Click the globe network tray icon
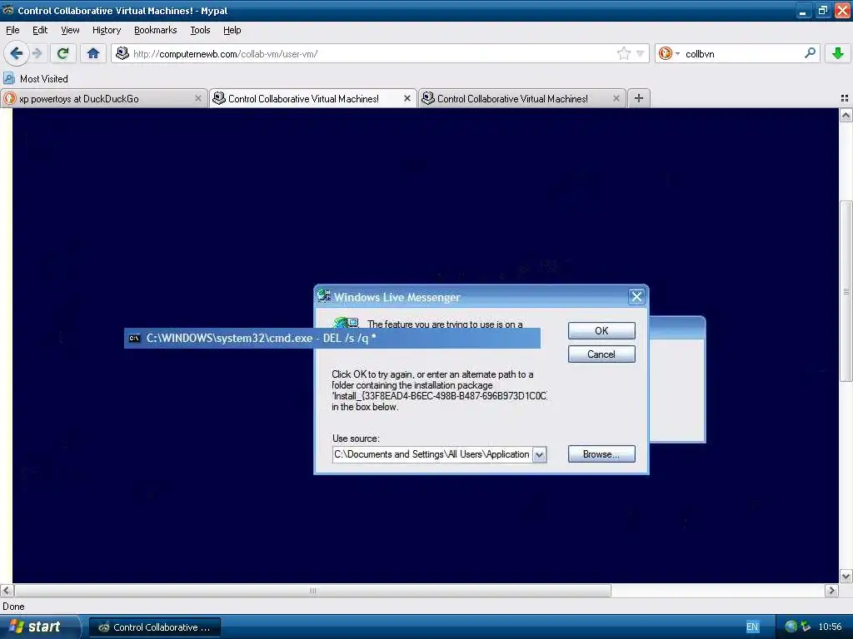 click(791, 627)
